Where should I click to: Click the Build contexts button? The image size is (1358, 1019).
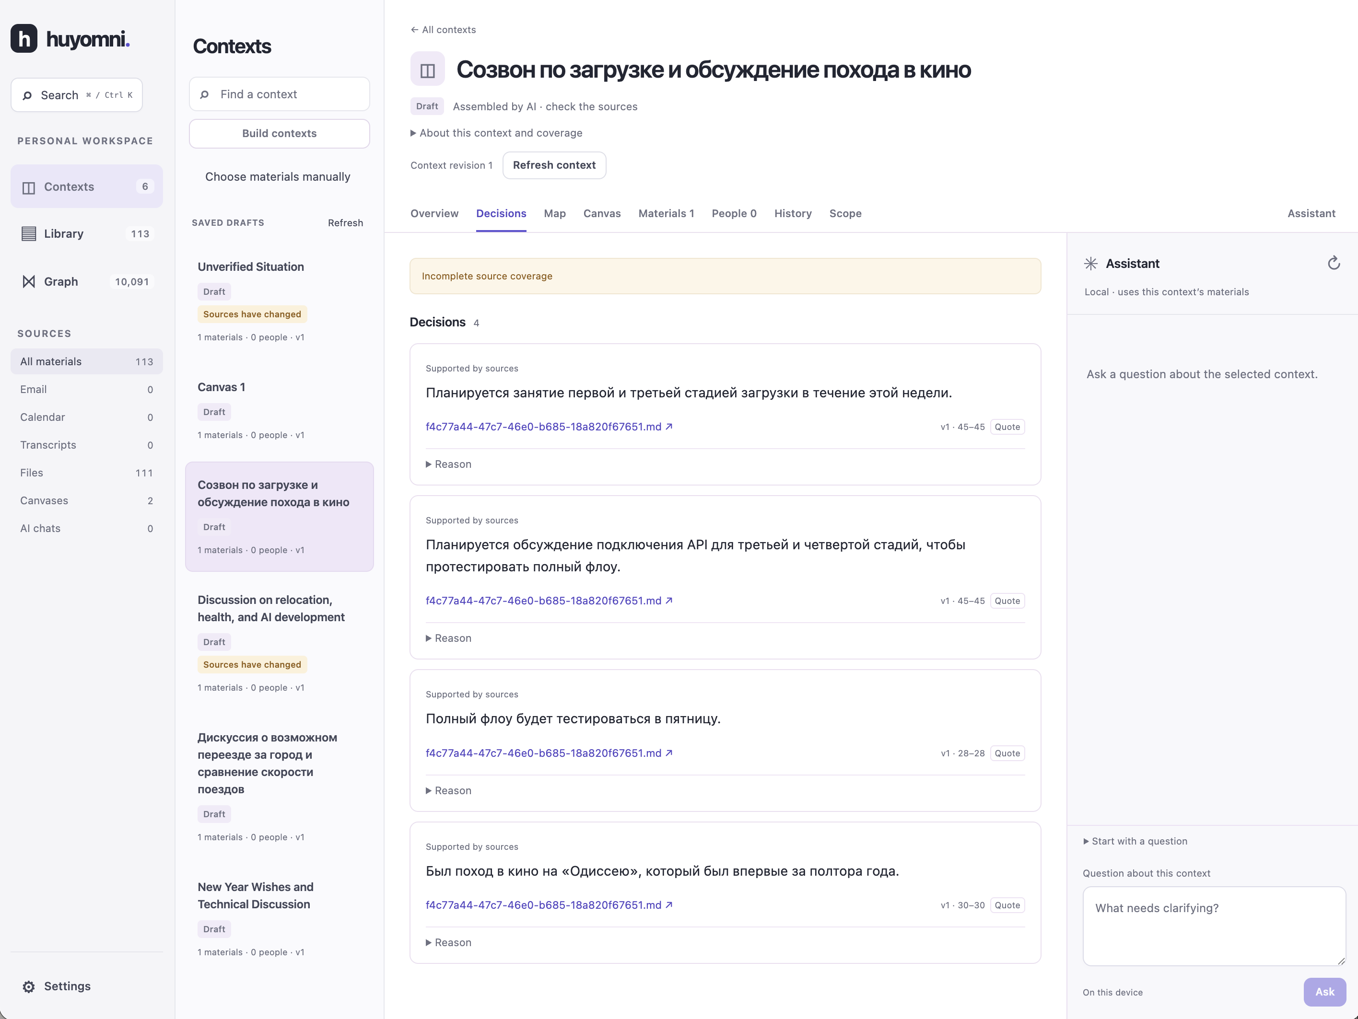tap(280, 133)
